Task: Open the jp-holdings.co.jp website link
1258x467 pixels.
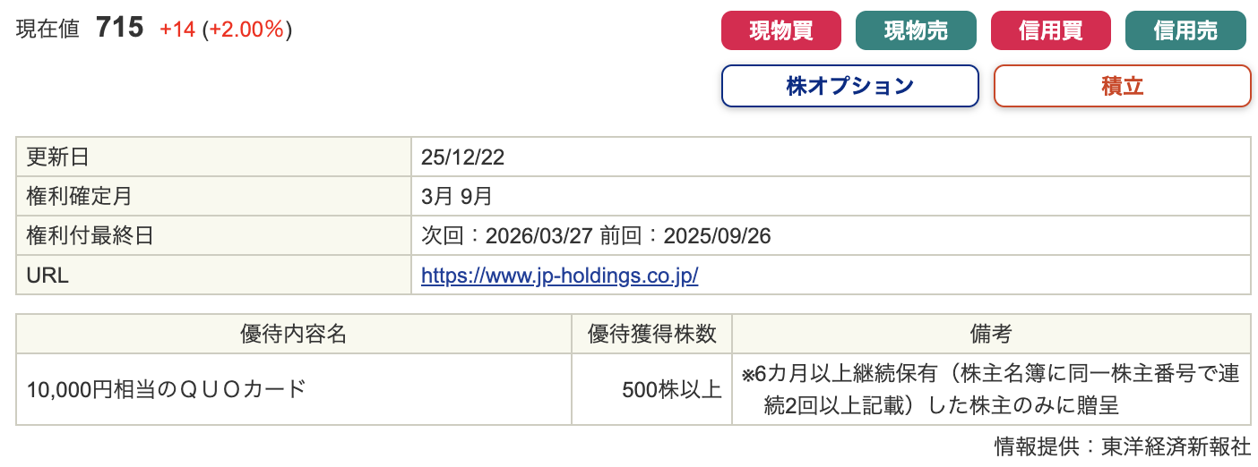Action: click(559, 276)
